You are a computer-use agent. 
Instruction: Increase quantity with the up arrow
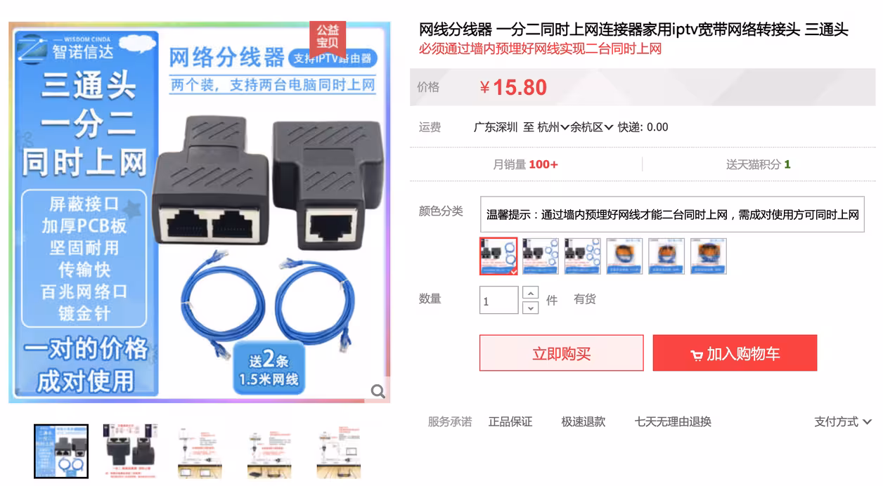coord(531,293)
